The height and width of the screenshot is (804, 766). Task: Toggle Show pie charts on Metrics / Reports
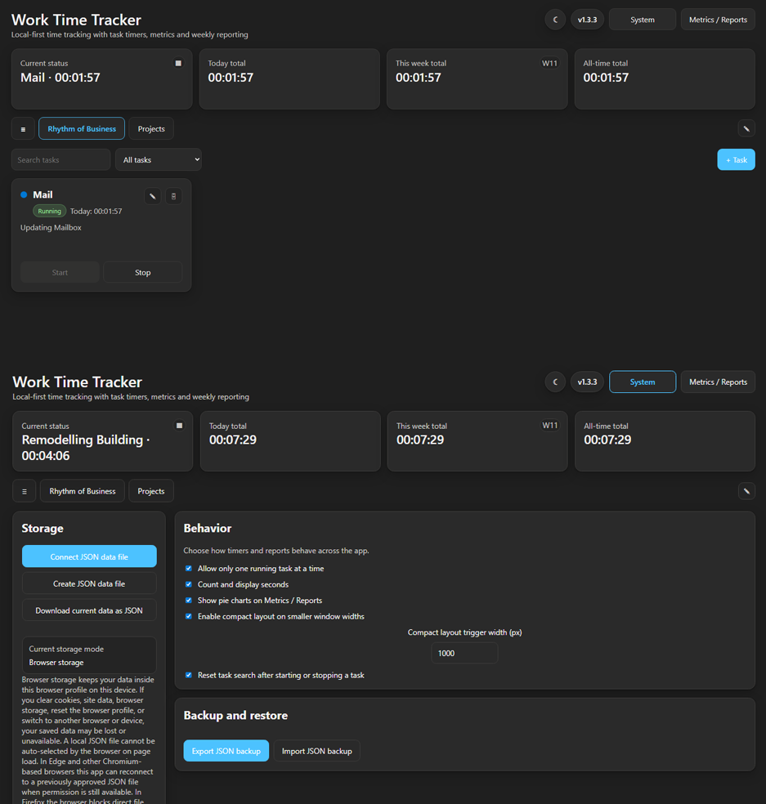pyautogui.click(x=189, y=601)
